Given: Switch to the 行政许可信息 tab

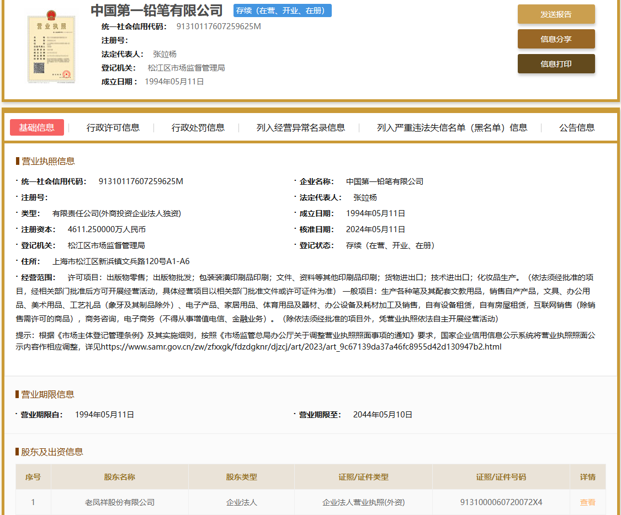Looking at the screenshot, I should (x=113, y=127).
